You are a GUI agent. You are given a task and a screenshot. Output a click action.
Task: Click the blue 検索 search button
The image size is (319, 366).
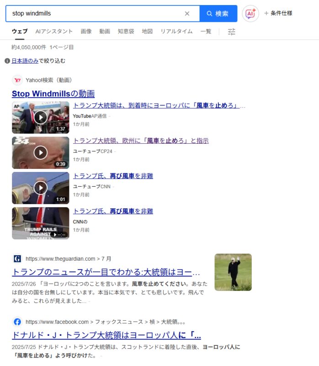tap(218, 14)
